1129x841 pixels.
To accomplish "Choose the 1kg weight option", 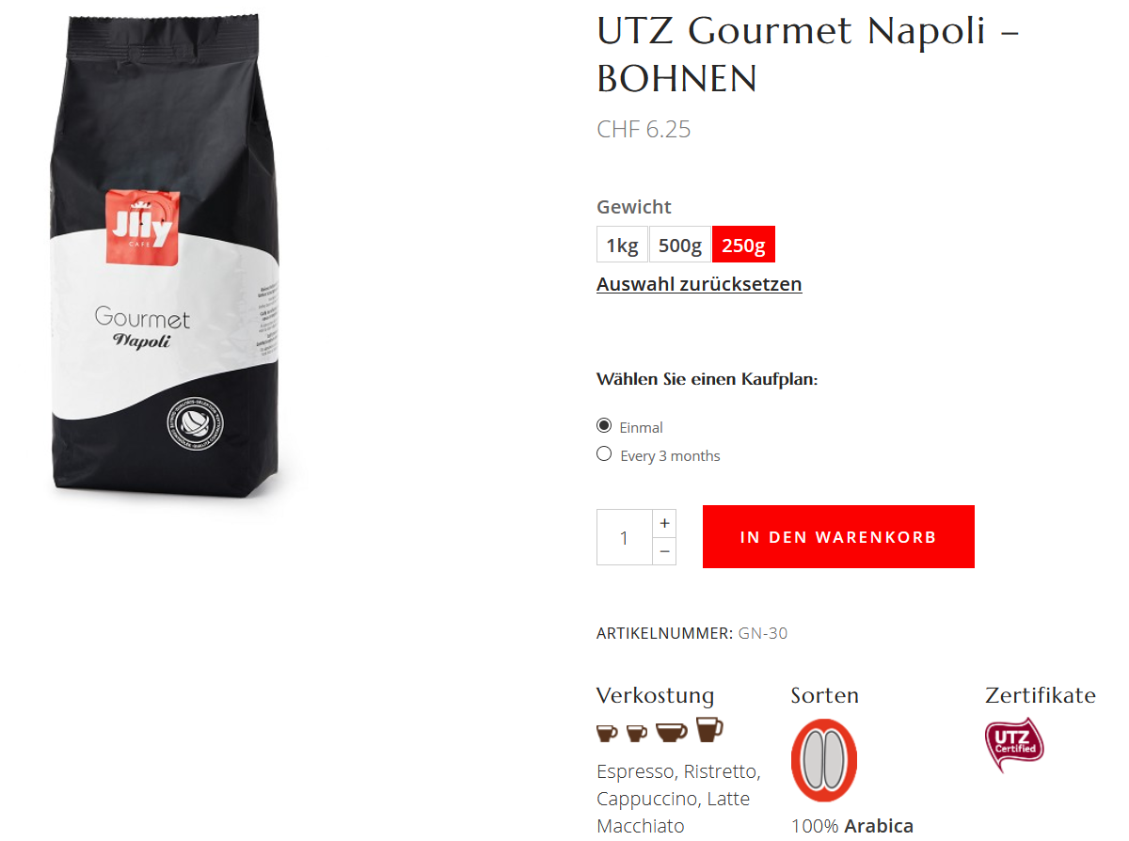I will pyautogui.click(x=622, y=245).
